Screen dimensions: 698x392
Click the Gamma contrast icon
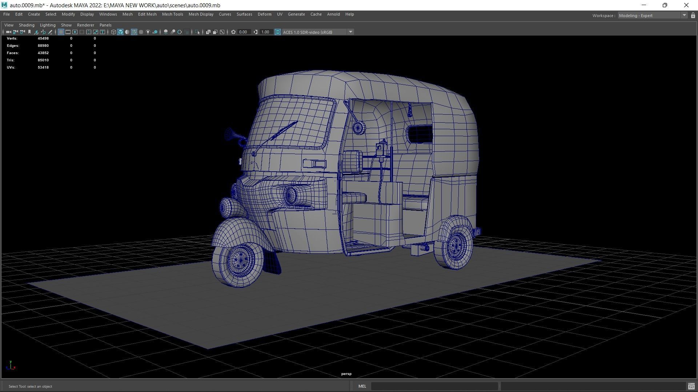coord(256,32)
